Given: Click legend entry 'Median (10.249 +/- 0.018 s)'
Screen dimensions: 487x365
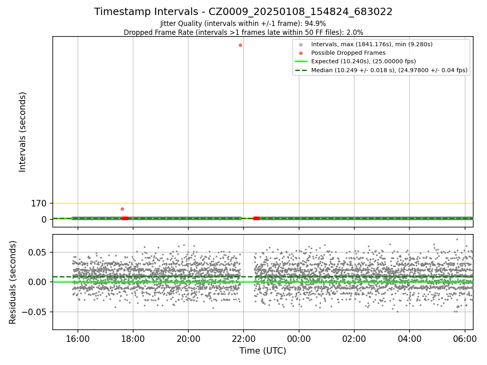Looking at the screenshot, I should click(389, 70).
